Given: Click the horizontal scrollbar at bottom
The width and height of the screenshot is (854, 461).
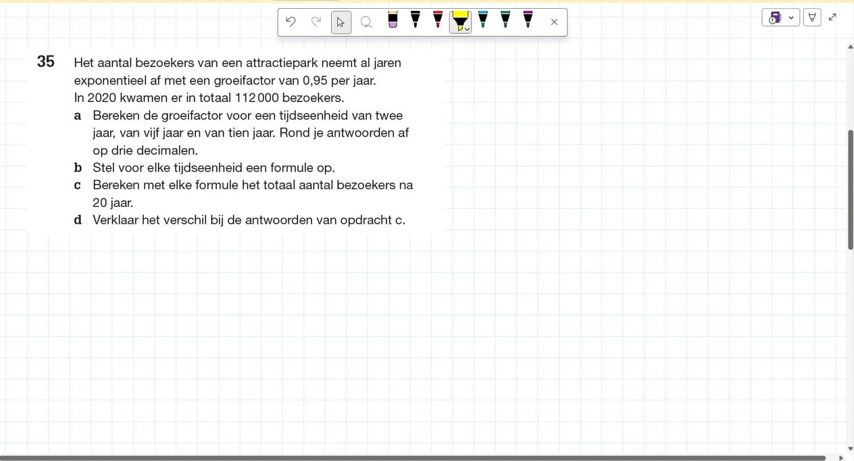Looking at the screenshot, I should click(413, 458).
